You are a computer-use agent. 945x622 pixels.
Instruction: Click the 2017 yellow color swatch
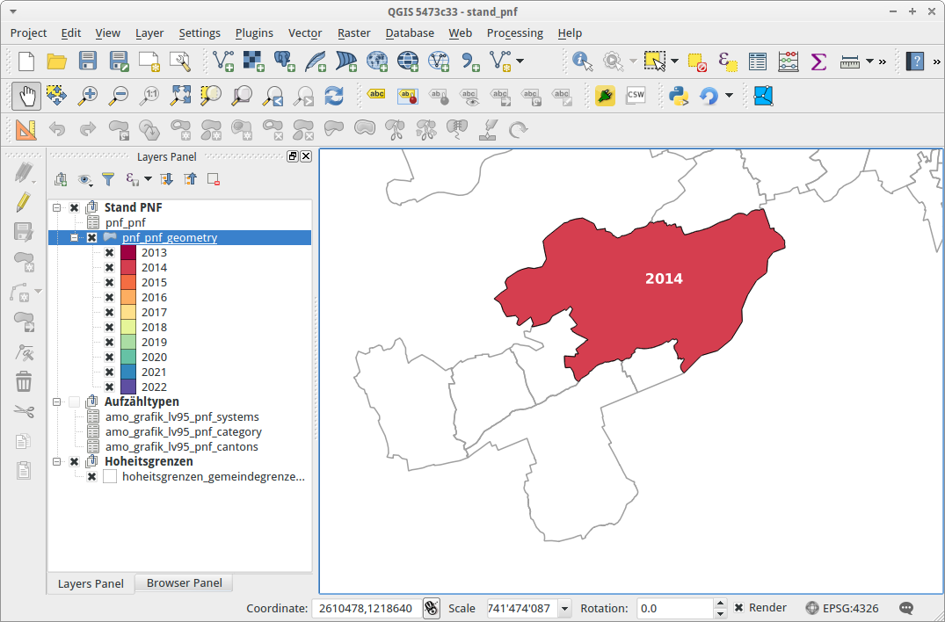pos(128,313)
